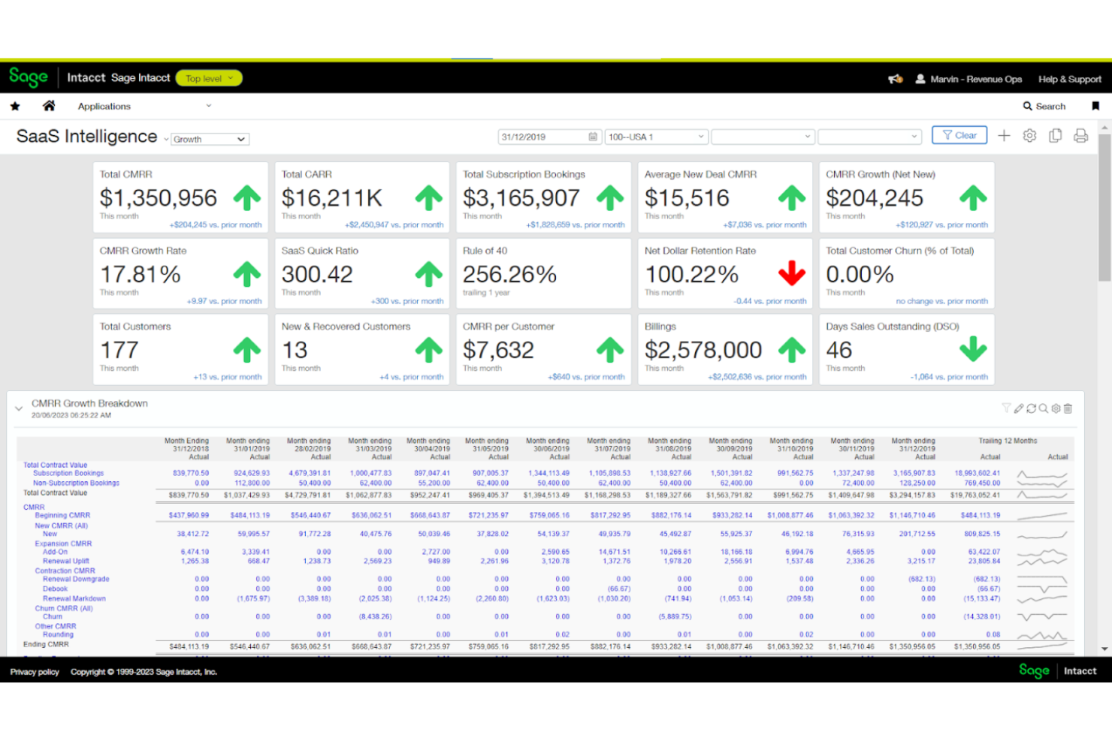Click the Clear filters button
The image size is (1112, 741).
(x=959, y=135)
